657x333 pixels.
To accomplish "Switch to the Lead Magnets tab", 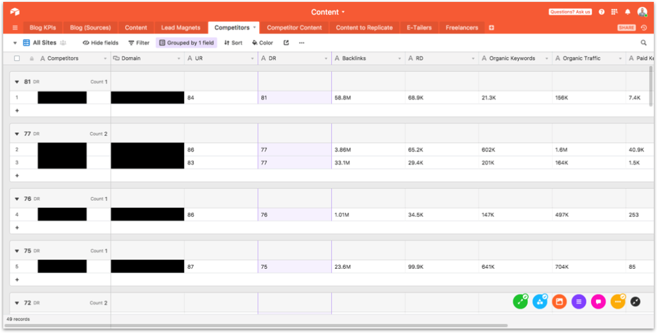I will [181, 28].
